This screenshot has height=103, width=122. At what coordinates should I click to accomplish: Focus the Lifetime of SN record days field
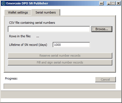tap(71, 45)
